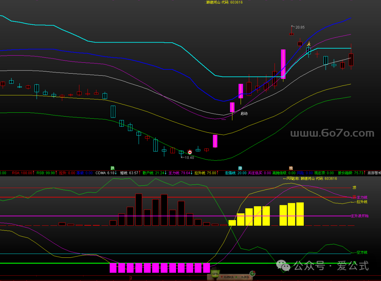Select the 主力线: 79.64 indicator readout
Screen dimensions: 381x281
[180, 173]
